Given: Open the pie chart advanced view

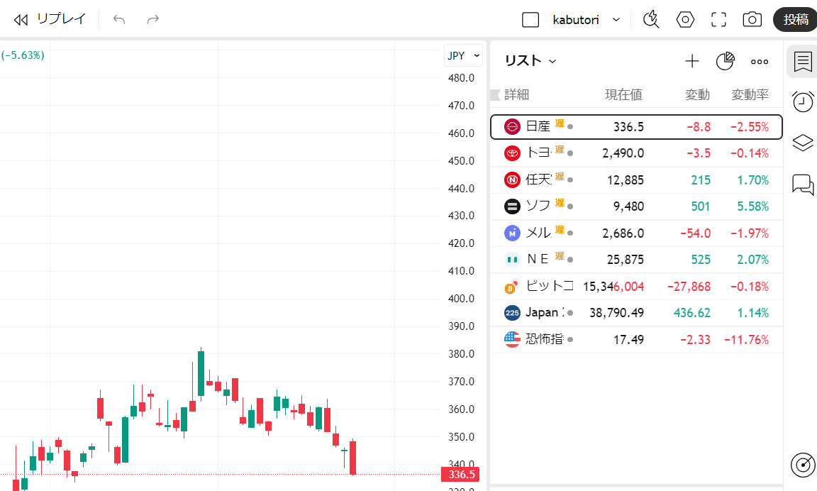Looking at the screenshot, I should [x=726, y=61].
